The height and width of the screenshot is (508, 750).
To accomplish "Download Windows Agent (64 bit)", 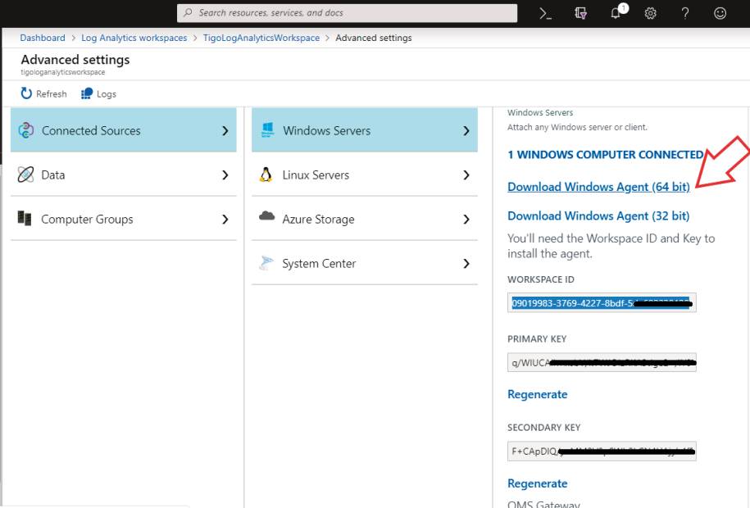I will coord(598,187).
